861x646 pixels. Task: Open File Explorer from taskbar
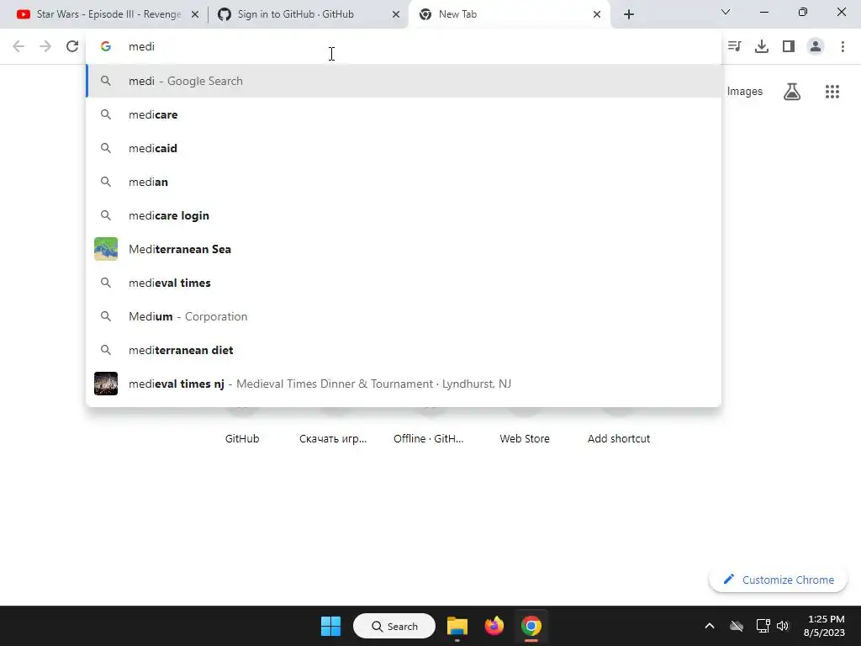[457, 626]
